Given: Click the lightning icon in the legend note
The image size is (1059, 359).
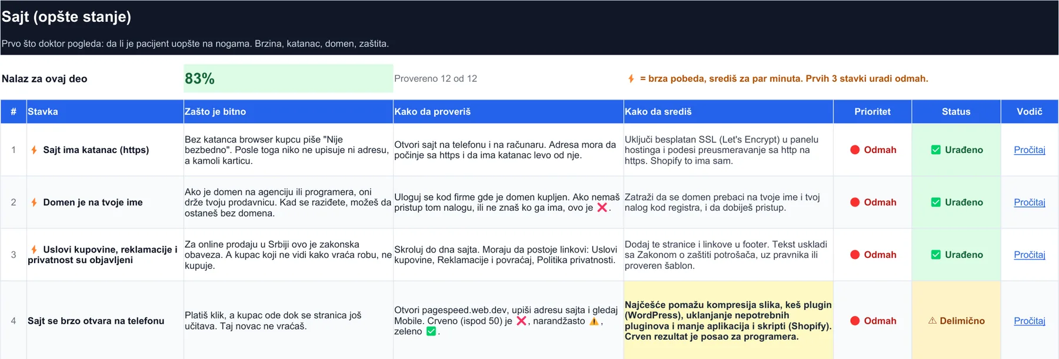Looking at the screenshot, I should click(631, 79).
